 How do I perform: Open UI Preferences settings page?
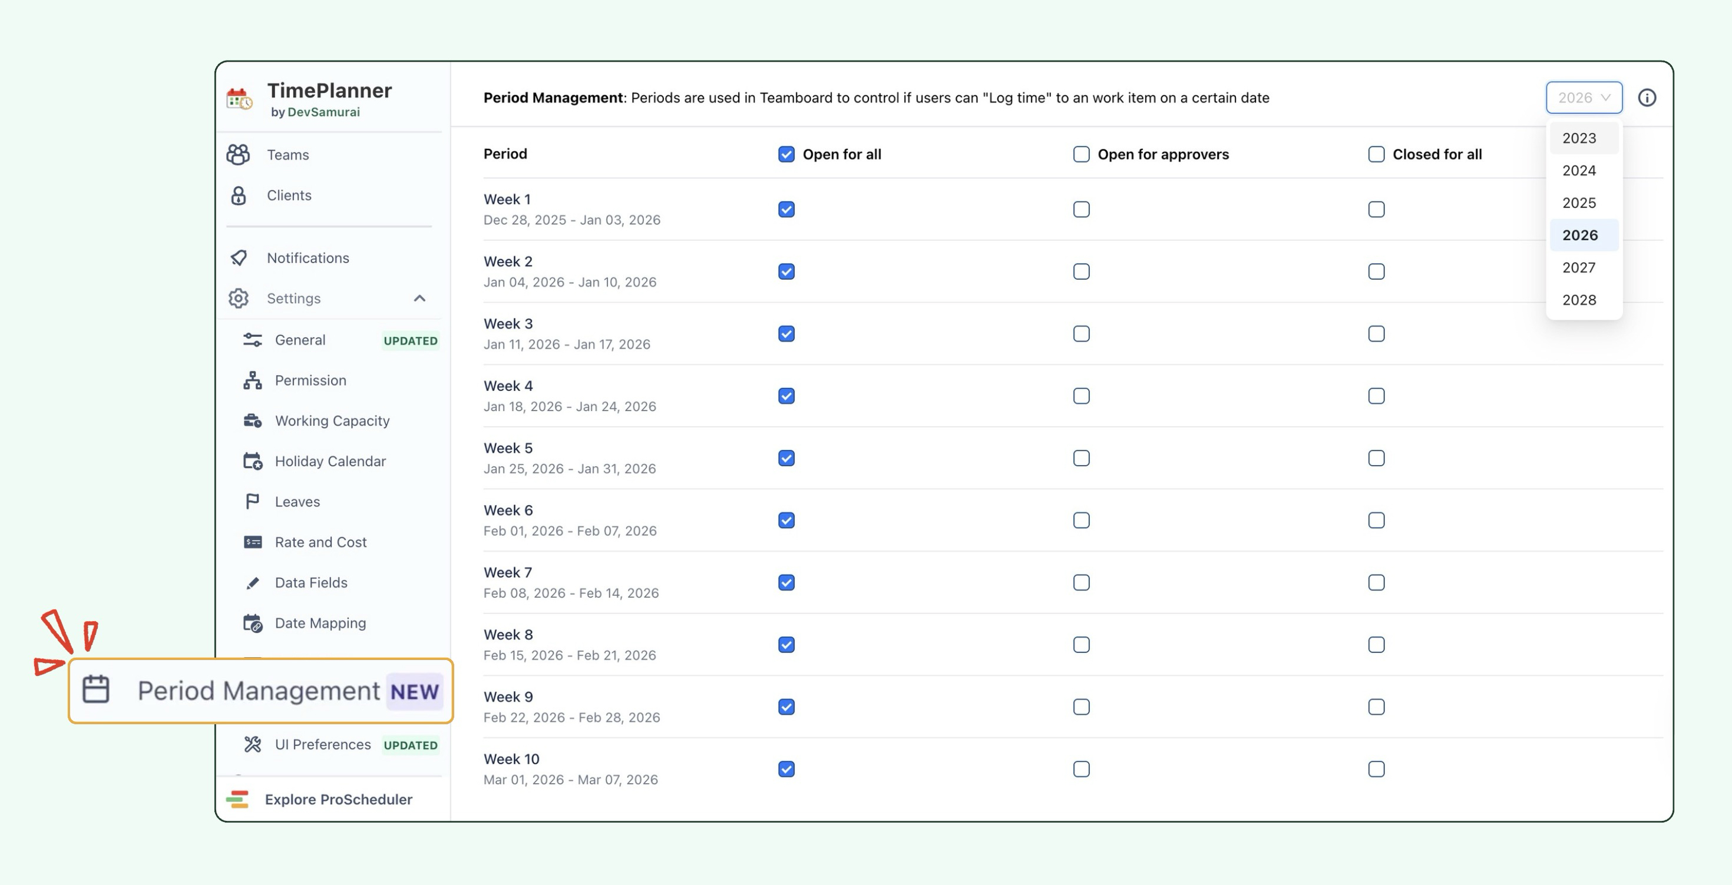click(x=322, y=744)
